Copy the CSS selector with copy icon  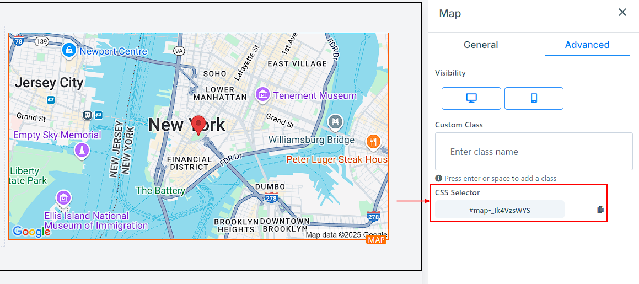coord(600,210)
